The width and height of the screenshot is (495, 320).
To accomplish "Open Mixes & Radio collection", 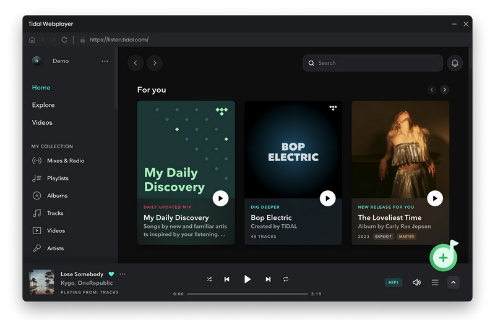I will click(66, 161).
